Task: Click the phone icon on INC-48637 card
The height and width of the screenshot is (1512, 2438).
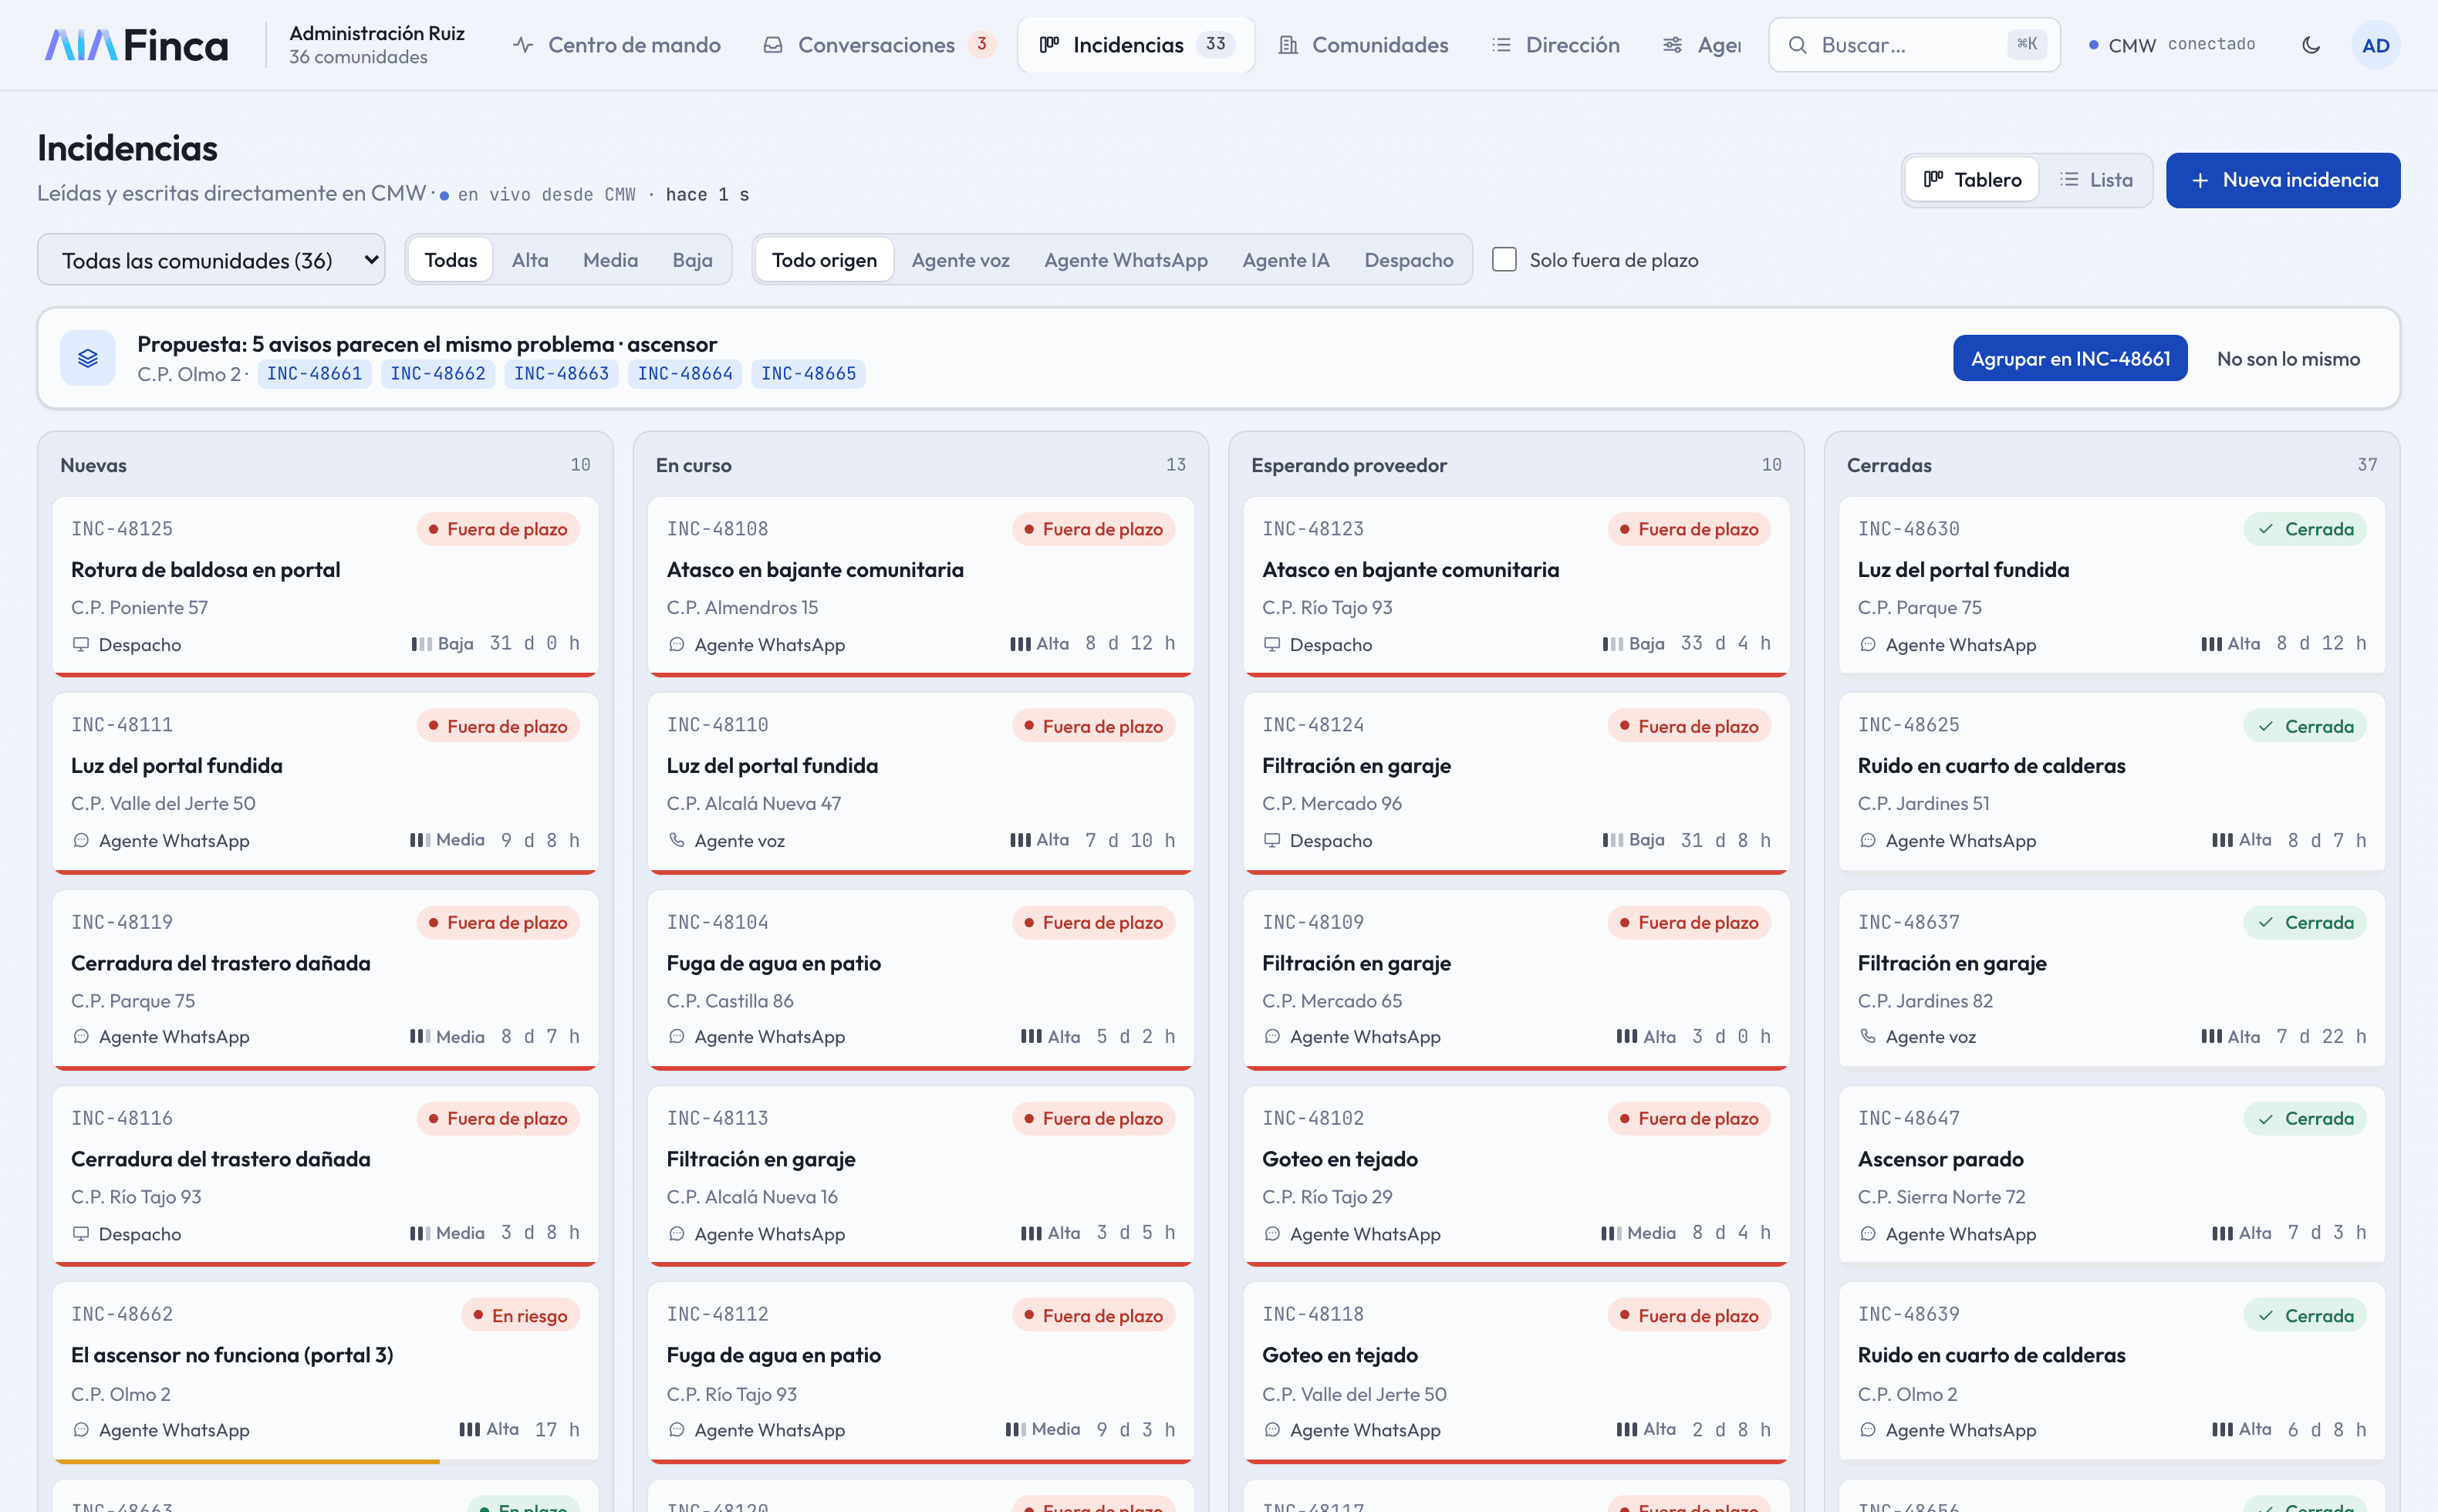Action: click(1868, 1036)
